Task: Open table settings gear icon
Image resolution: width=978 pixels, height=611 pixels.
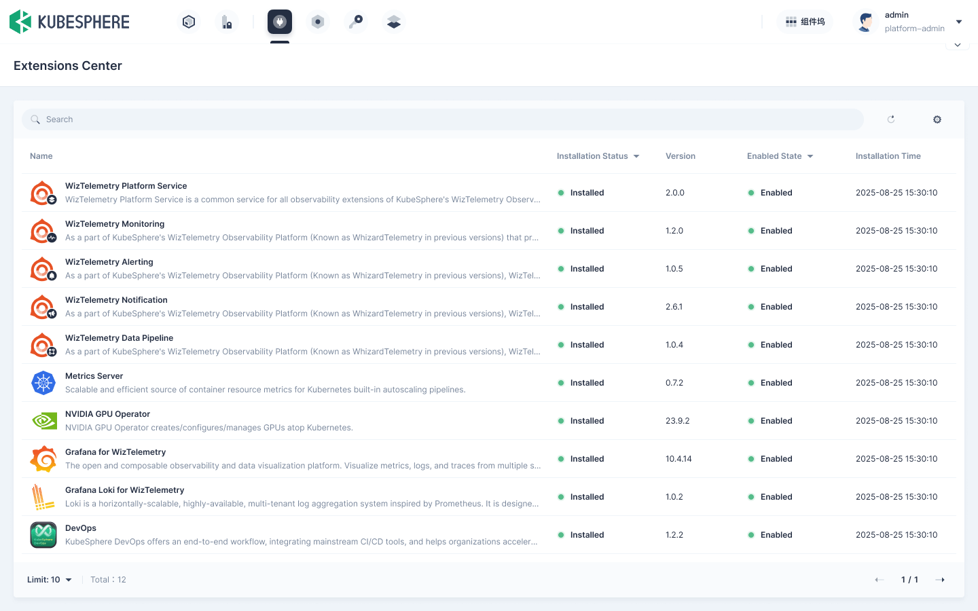Action: 937,119
